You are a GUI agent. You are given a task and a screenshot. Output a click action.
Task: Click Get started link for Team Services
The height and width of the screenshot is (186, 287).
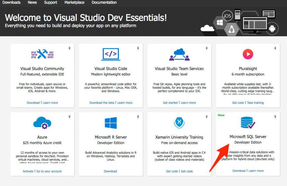170,103
